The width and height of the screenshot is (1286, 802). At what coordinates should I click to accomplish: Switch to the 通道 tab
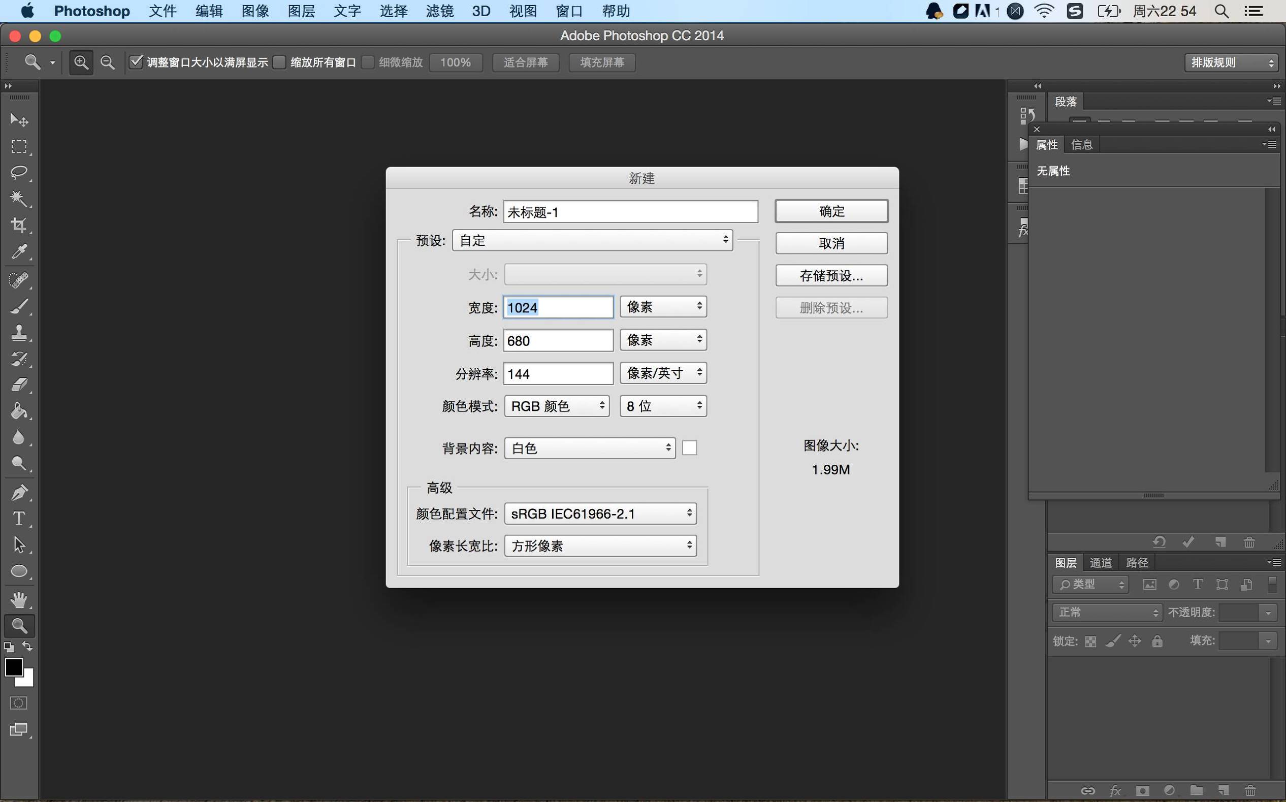(1101, 562)
